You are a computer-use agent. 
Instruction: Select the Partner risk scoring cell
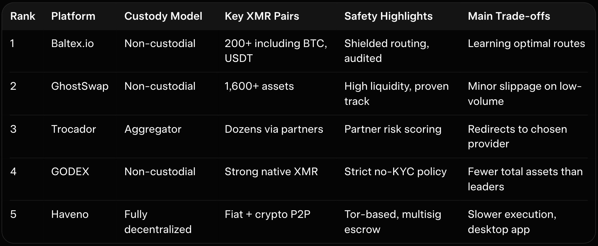[x=393, y=129]
